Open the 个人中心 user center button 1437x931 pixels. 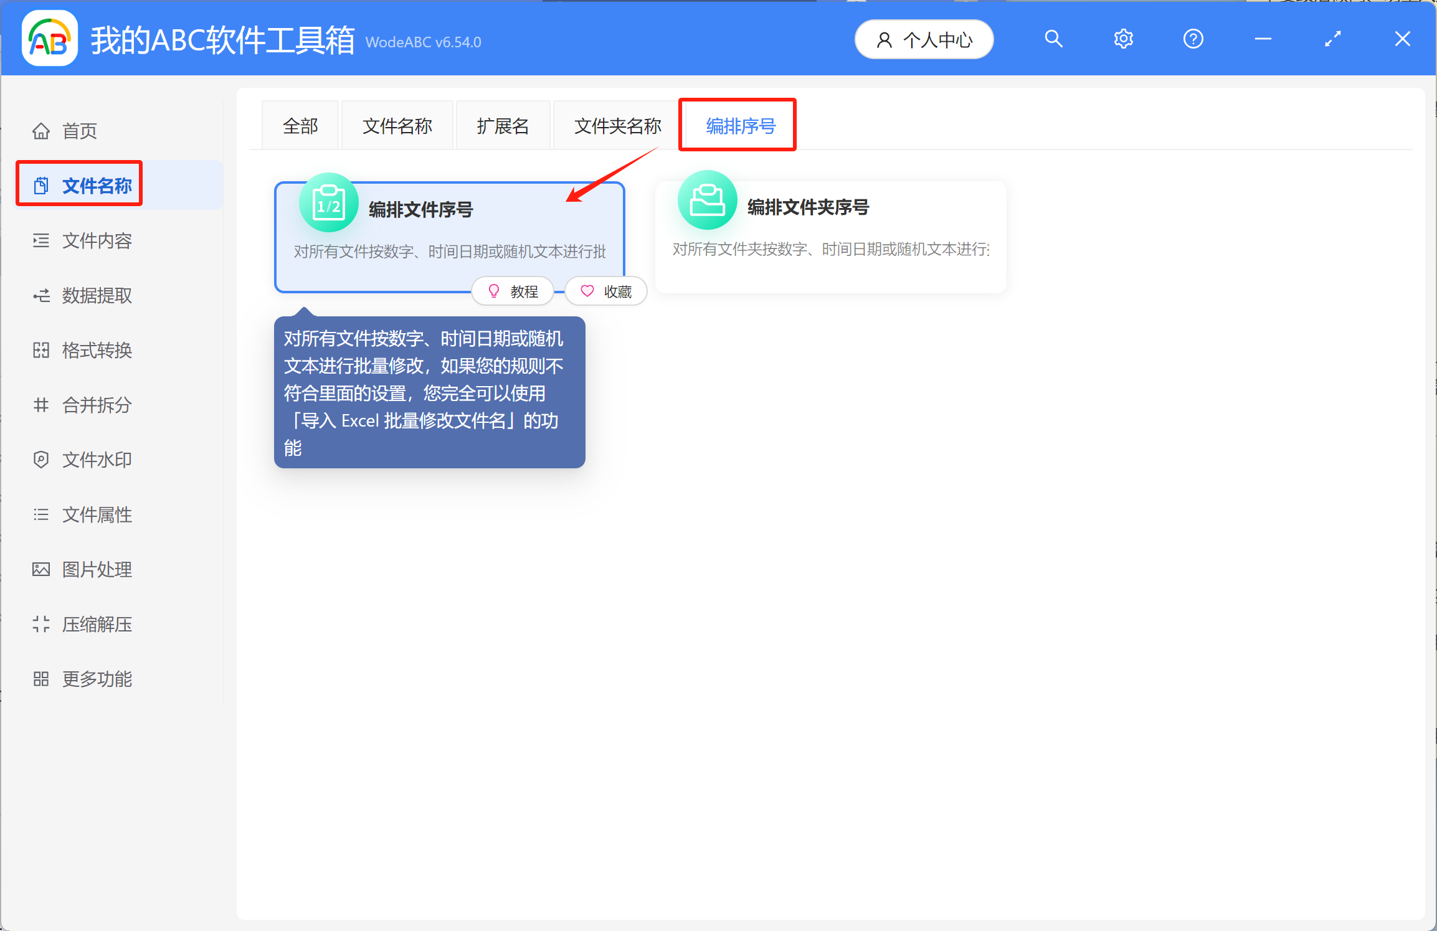[x=924, y=40]
